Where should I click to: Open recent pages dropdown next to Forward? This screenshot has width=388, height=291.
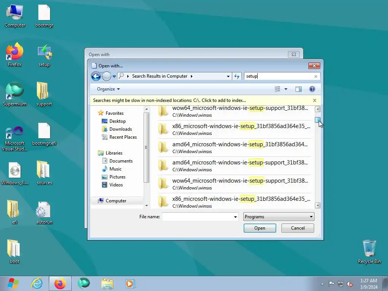pos(114,77)
